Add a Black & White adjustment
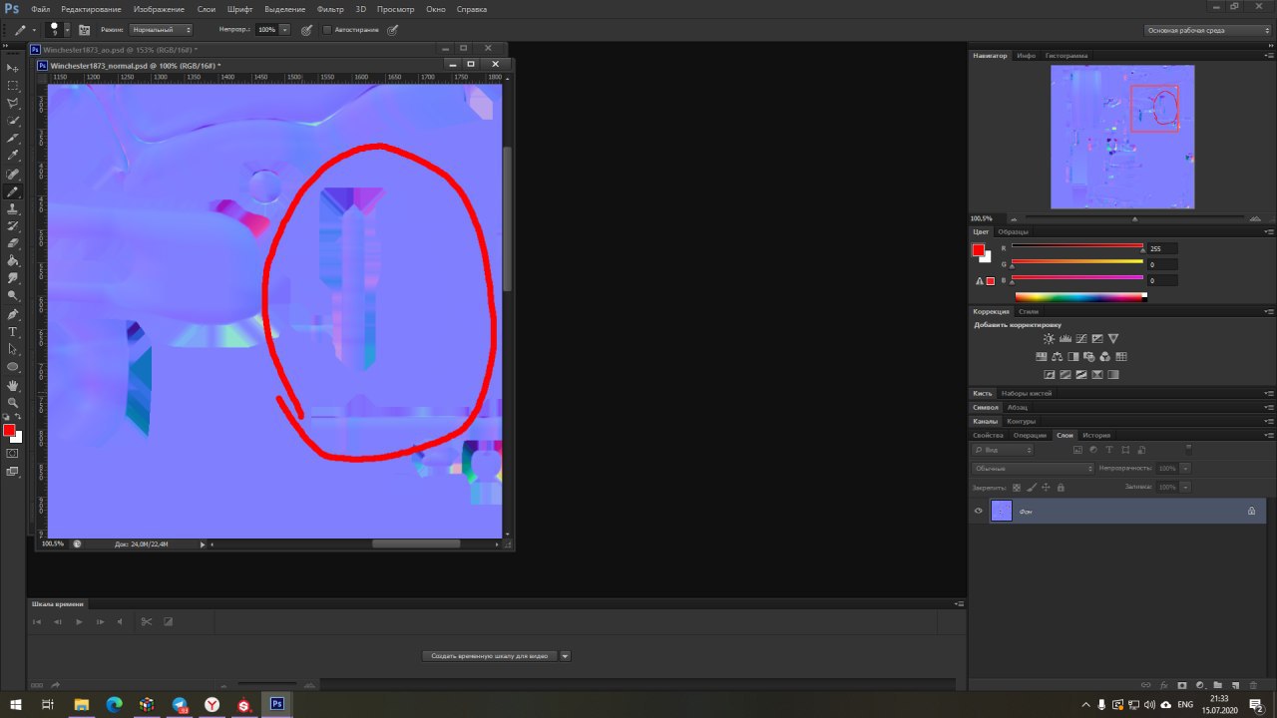1277x718 pixels. [1072, 357]
